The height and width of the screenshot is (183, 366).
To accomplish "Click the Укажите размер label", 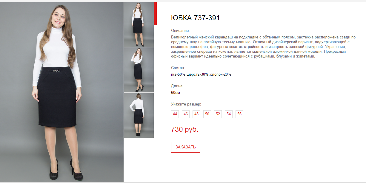I will tap(186, 104).
